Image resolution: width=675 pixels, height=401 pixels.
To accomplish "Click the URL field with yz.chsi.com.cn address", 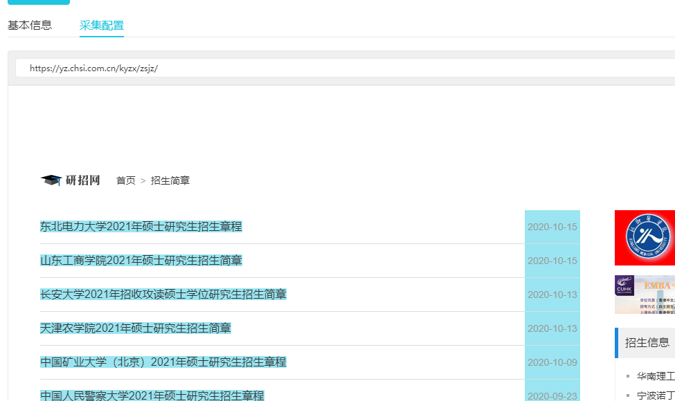I will click(345, 68).
